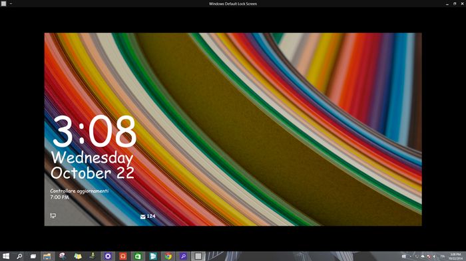Select the active gray lock screen app button
The width and height of the screenshot is (466, 261).
pyautogui.click(x=198, y=256)
